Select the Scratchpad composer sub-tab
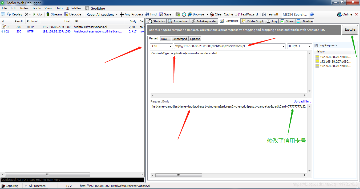 pos(180,39)
